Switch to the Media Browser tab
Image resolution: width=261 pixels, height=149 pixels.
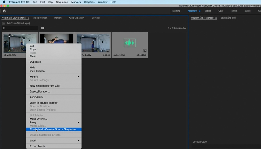pos(40,18)
